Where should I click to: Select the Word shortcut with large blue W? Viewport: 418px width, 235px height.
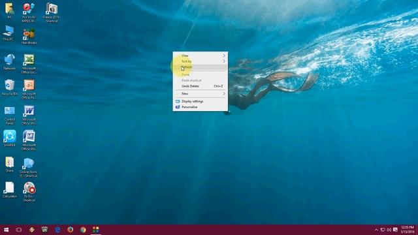coord(29,116)
